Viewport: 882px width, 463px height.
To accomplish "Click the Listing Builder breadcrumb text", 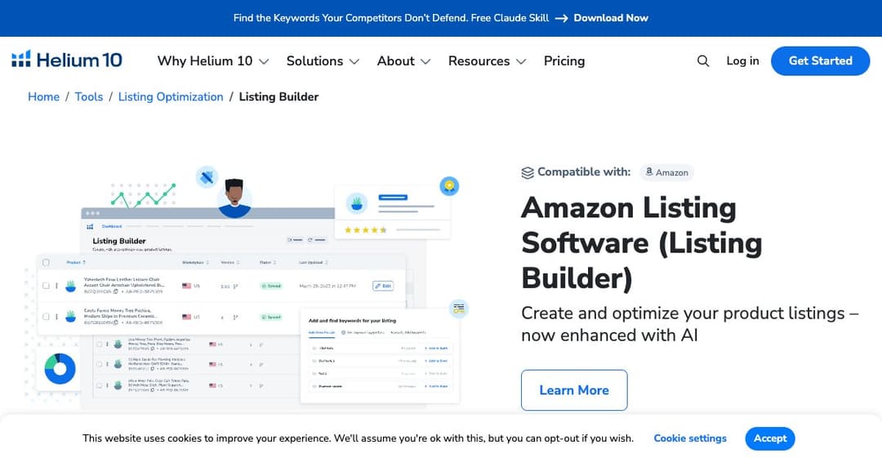I will pyautogui.click(x=278, y=96).
